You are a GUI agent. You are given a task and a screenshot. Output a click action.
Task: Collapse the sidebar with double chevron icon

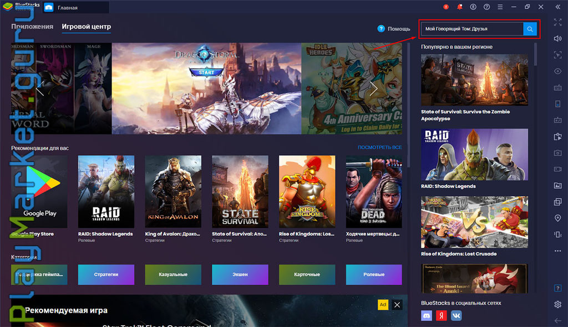[558, 7]
